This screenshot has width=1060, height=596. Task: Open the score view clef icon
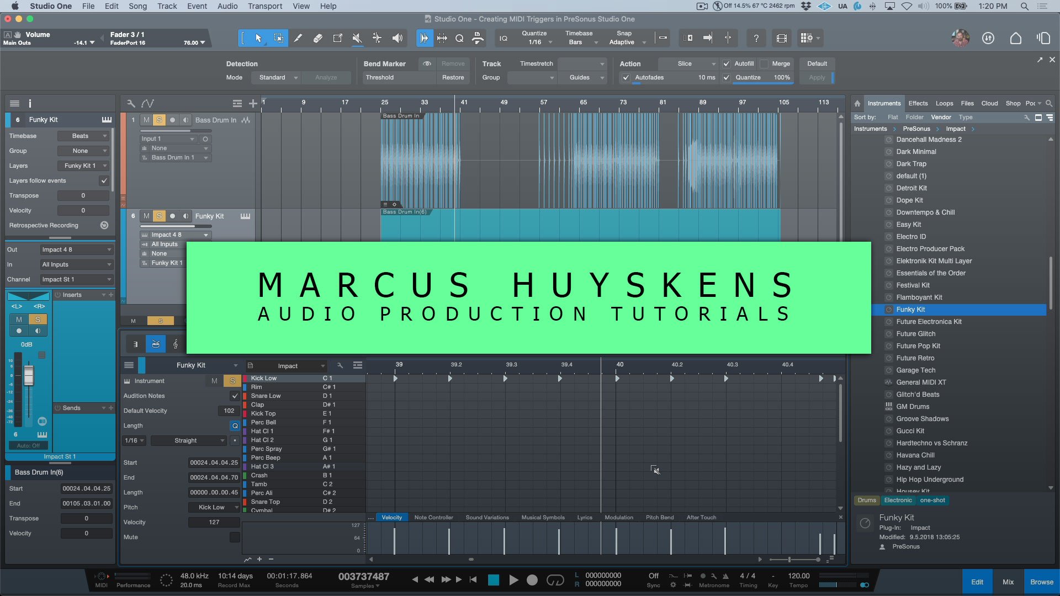176,344
